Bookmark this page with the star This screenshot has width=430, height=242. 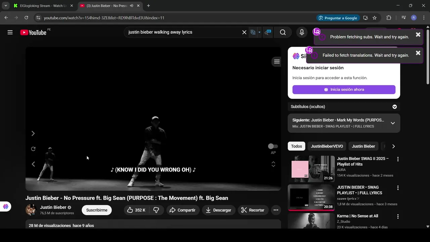[375, 18]
